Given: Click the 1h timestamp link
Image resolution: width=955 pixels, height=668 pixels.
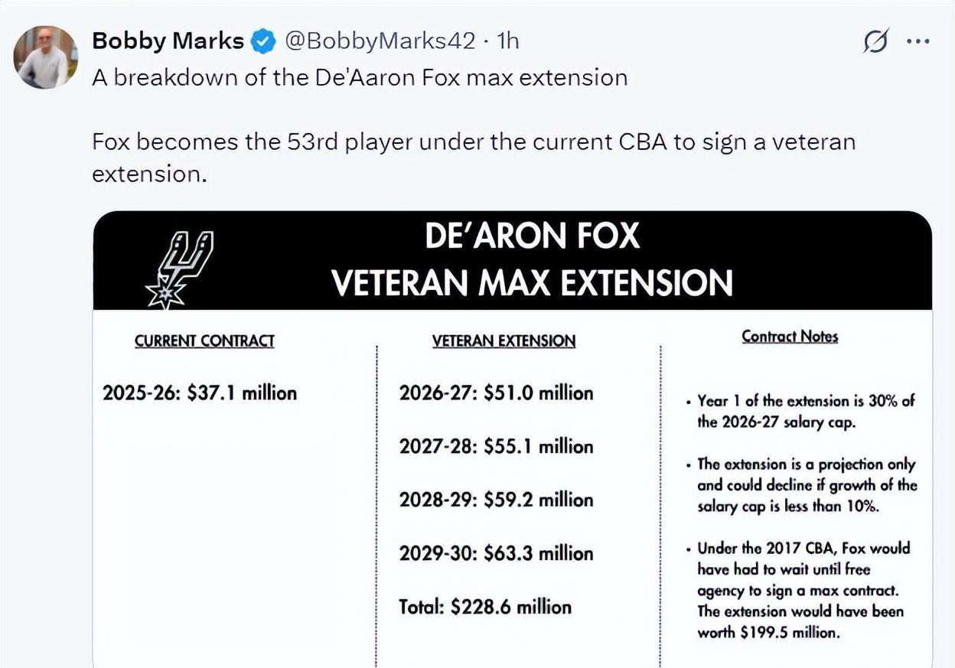Looking at the screenshot, I should (507, 41).
